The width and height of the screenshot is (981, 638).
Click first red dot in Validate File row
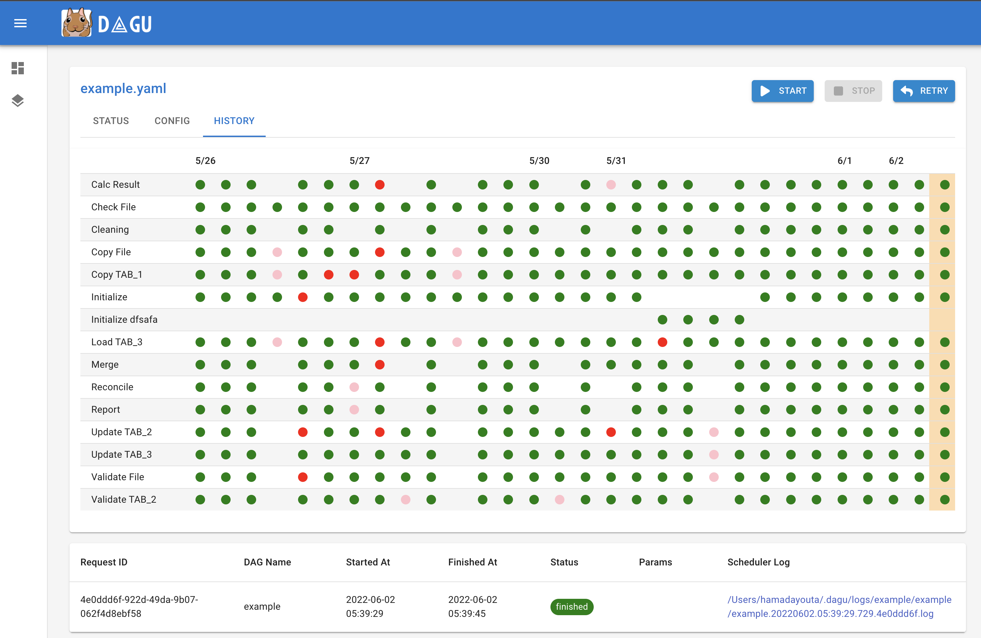302,477
